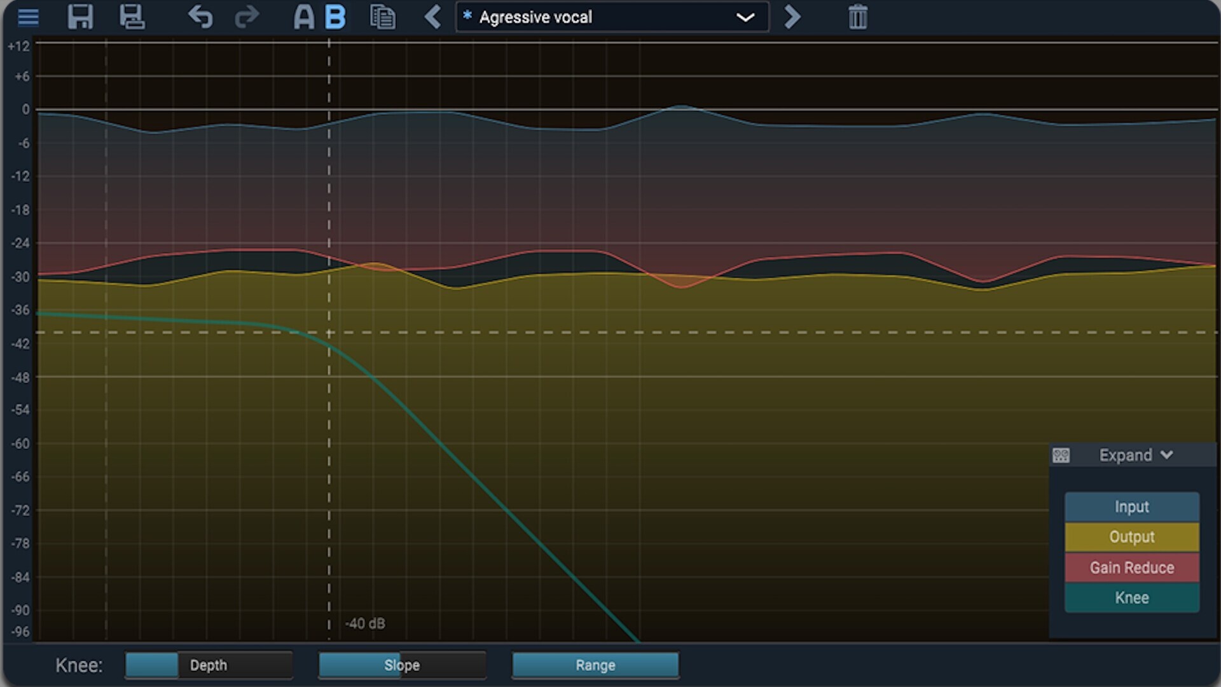Toggle the Output curve display
Screen dimensions: 1221x687
1132,537
